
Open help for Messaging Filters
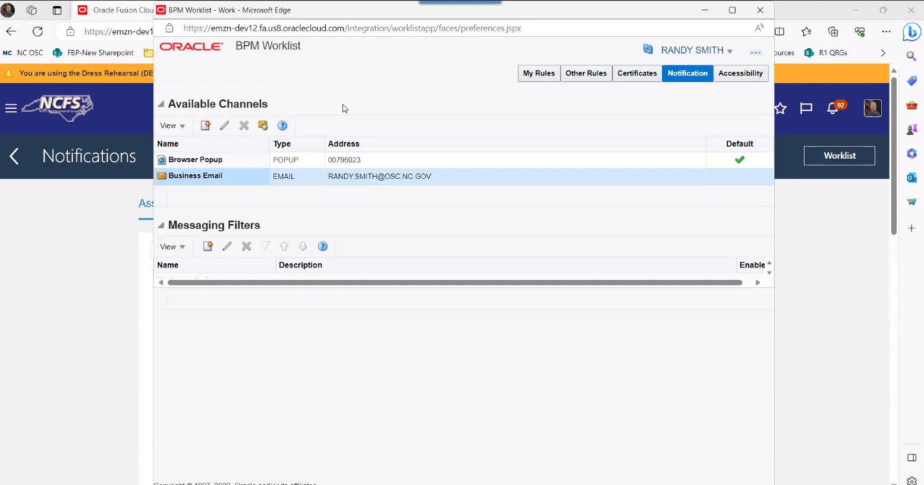point(323,247)
